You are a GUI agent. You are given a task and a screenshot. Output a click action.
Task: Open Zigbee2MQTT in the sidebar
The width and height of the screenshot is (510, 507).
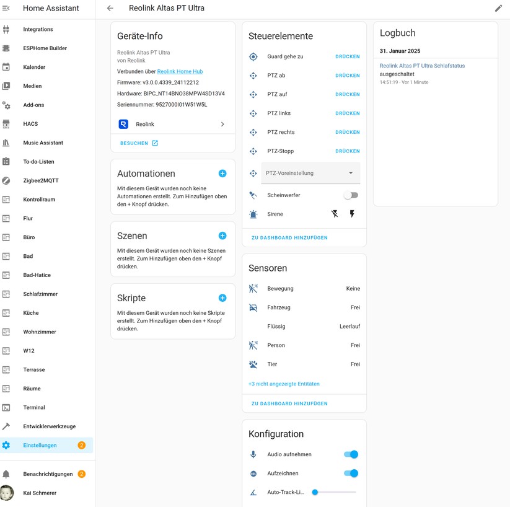coord(46,180)
